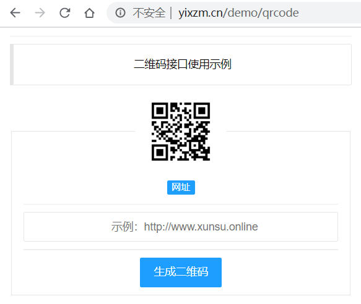Reload the page with the refresh icon

point(64,12)
